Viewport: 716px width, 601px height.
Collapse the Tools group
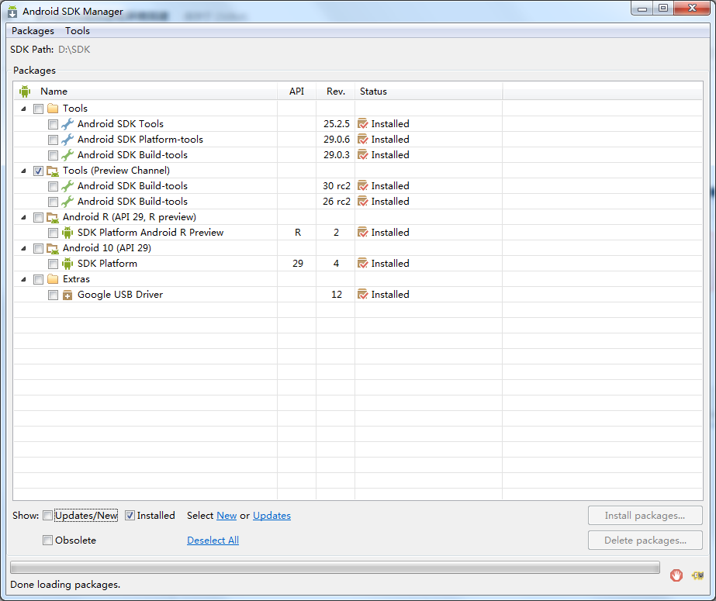tap(24, 109)
